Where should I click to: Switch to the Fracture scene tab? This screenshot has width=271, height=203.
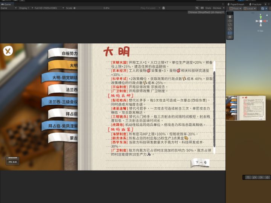point(256,4)
